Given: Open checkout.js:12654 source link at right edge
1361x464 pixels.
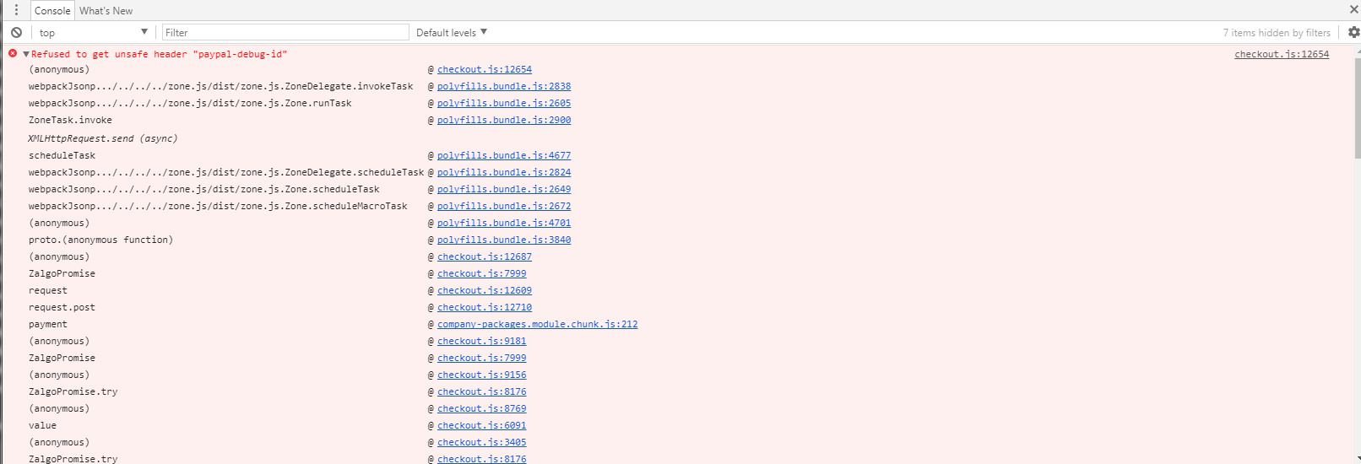Looking at the screenshot, I should [x=1282, y=54].
